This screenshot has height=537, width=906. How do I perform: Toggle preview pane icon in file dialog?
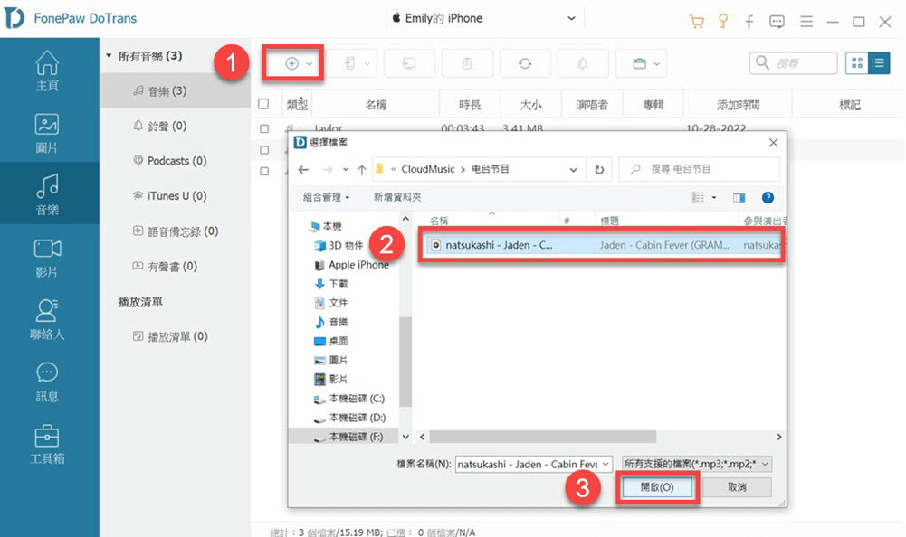tap(739, 197)
